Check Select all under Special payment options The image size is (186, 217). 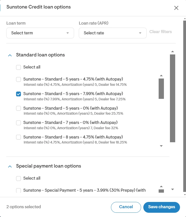click(x=18, y=179)
